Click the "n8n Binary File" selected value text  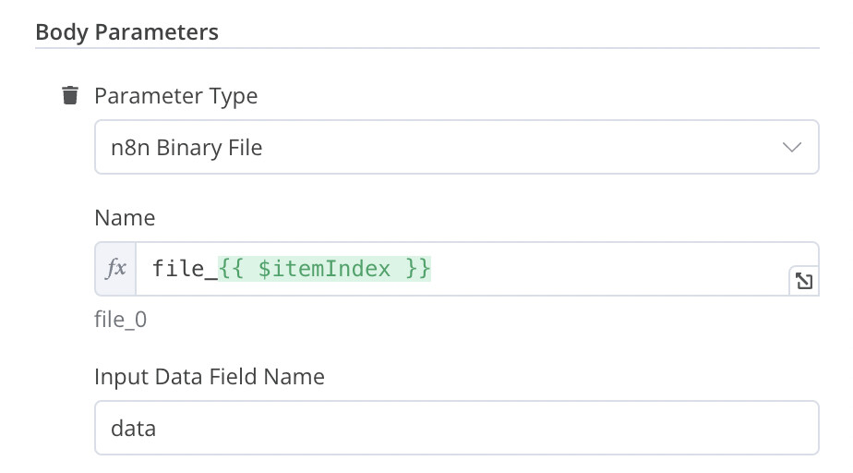[186, 148]
